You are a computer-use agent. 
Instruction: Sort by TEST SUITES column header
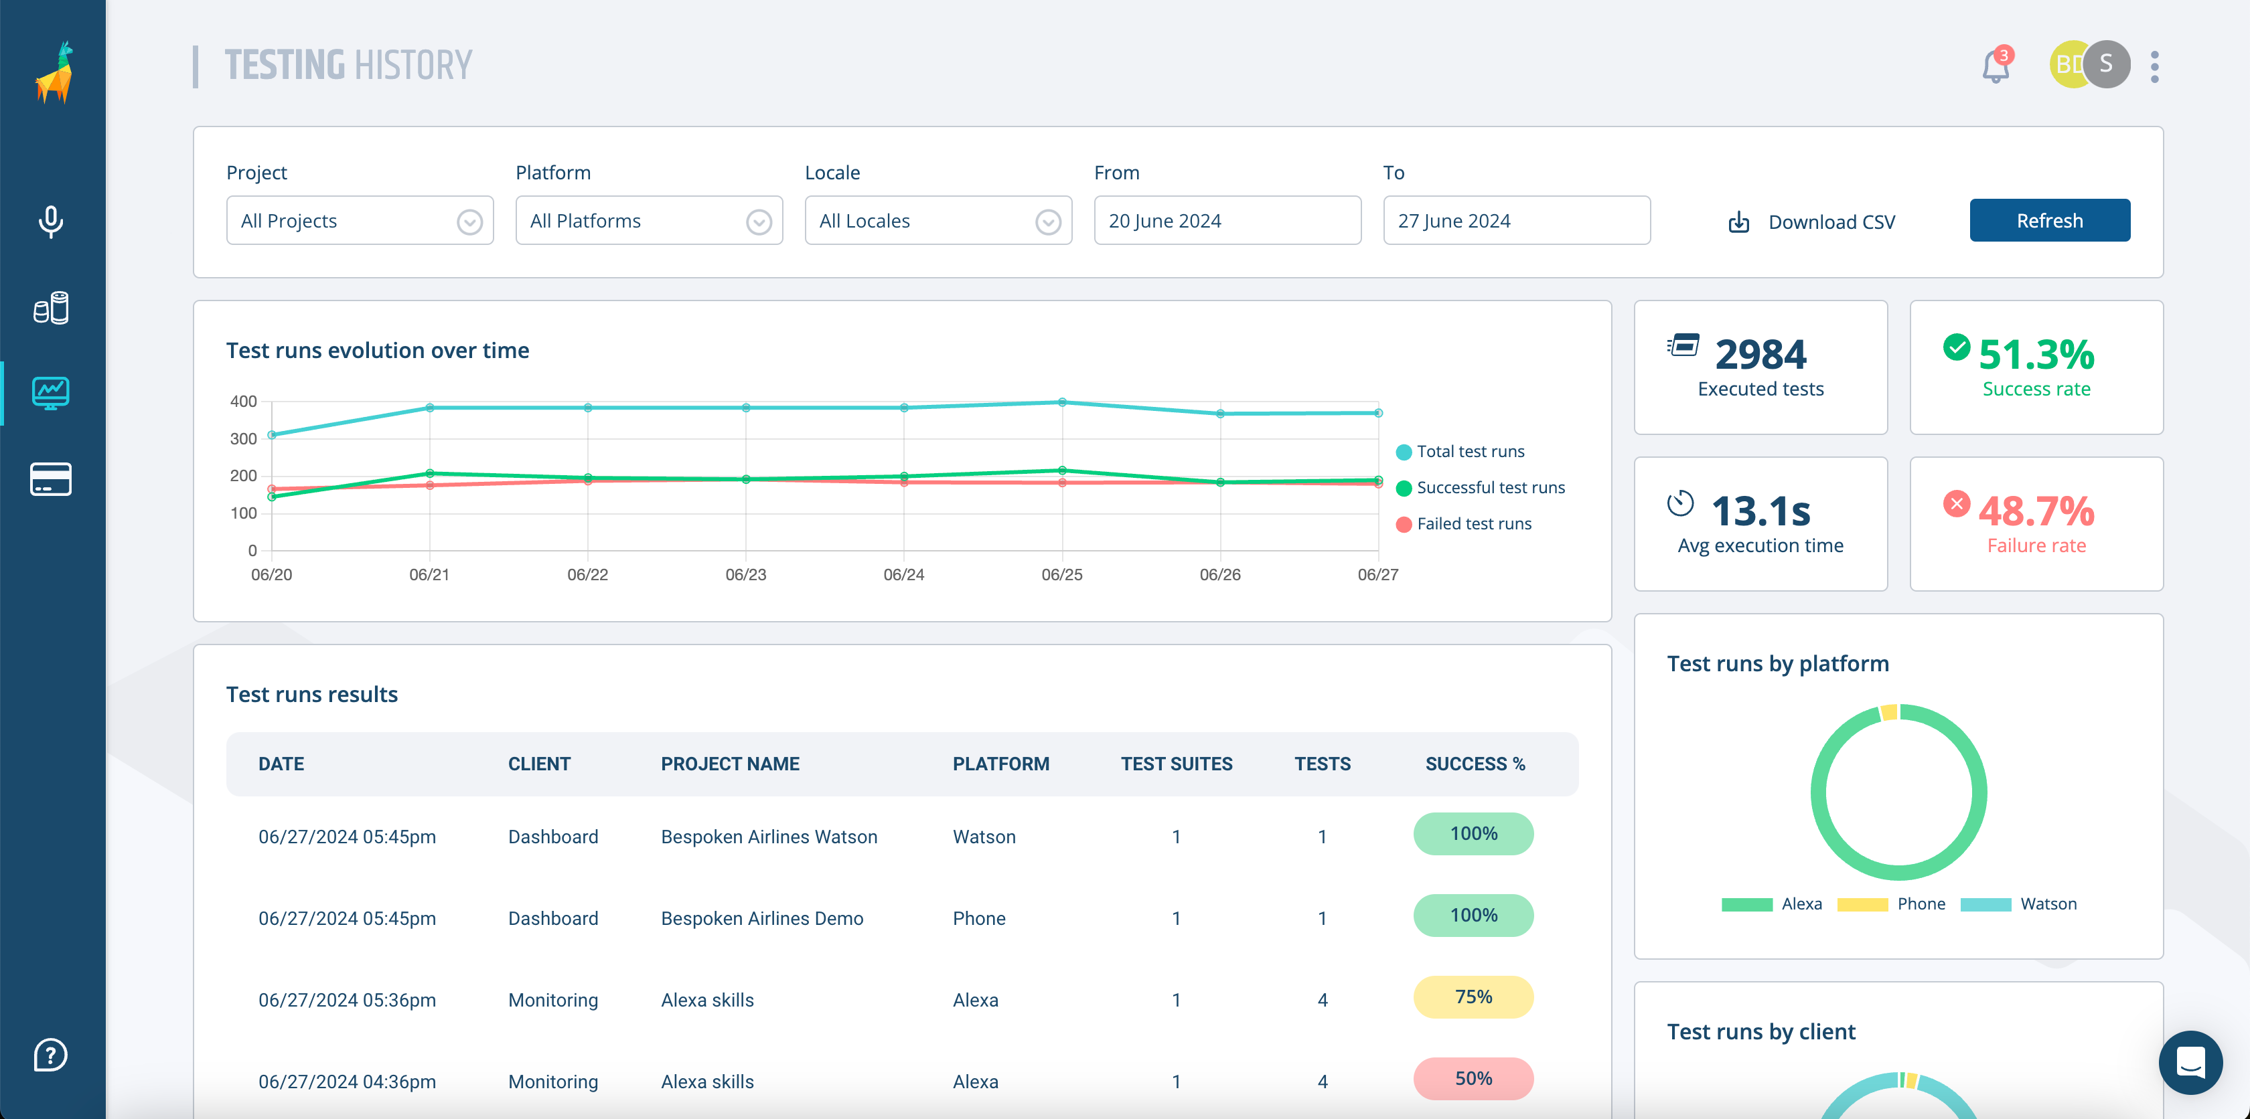1177,764
